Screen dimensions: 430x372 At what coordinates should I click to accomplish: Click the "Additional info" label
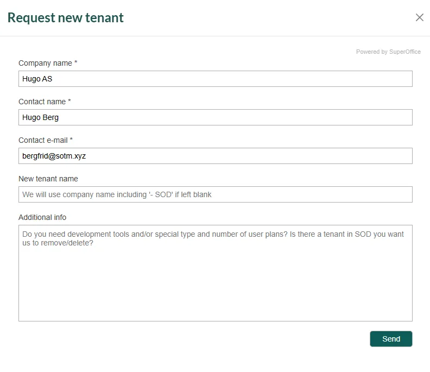point(42,217)
